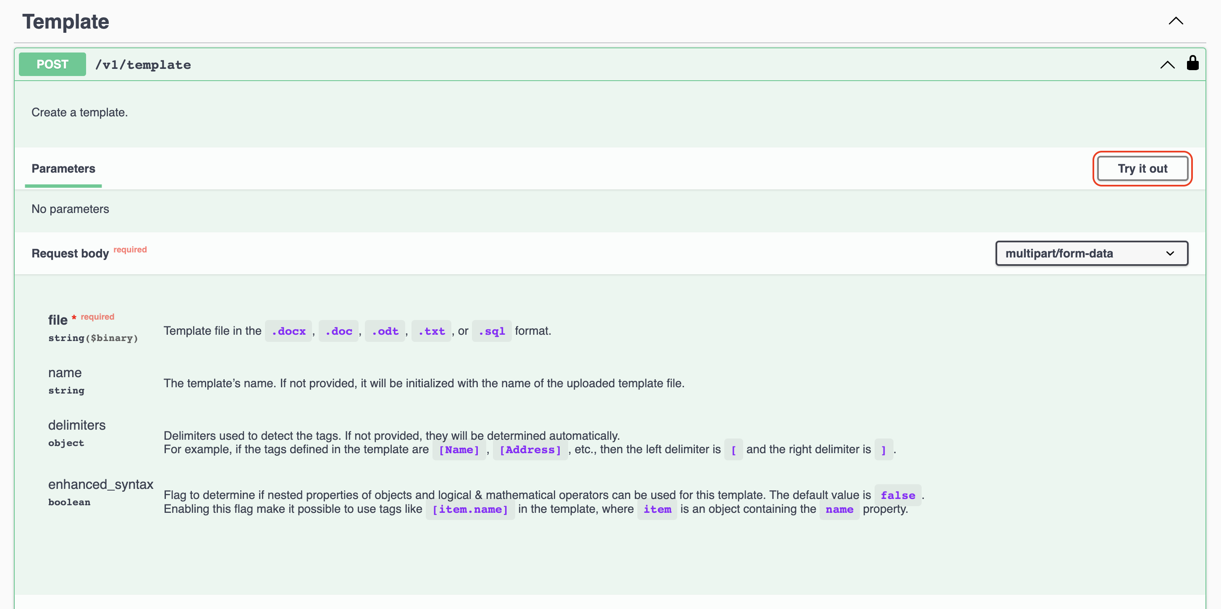Collapse the Template section arrow
1221x609 pixels.
click(1176, 21)
